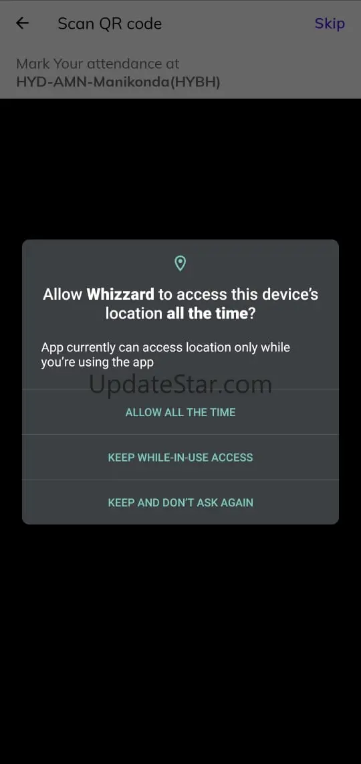
Task: Skip the QR code scan
Action: (330, 23)
